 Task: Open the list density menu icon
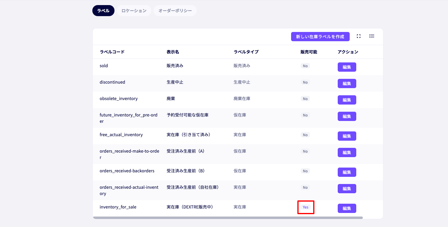pos(372,36)
